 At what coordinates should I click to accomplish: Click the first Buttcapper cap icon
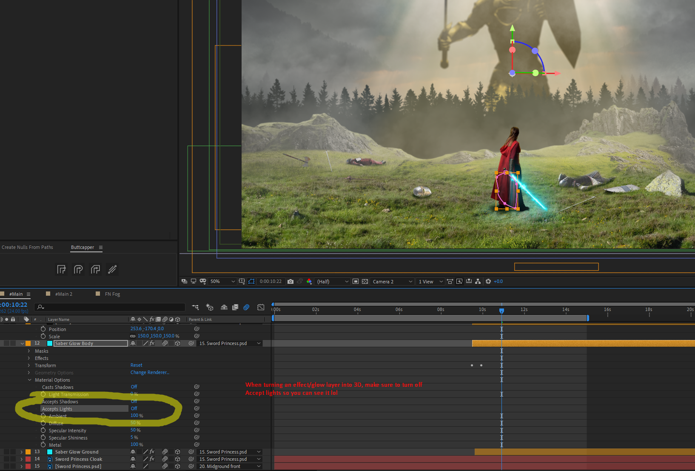point(62,269)
